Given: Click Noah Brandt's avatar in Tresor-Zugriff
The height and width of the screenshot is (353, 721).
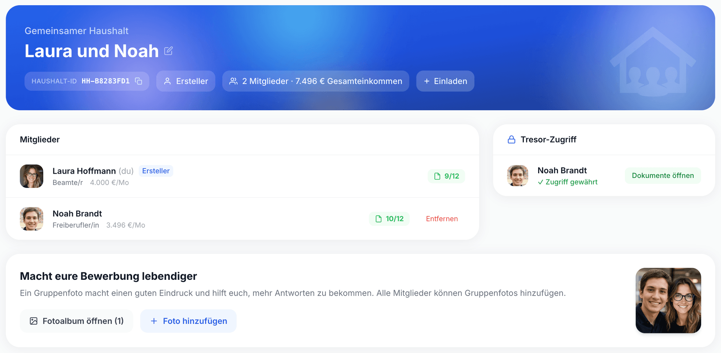Looking at the screenshot, I should pyautogui.click(x=518, y=176).
